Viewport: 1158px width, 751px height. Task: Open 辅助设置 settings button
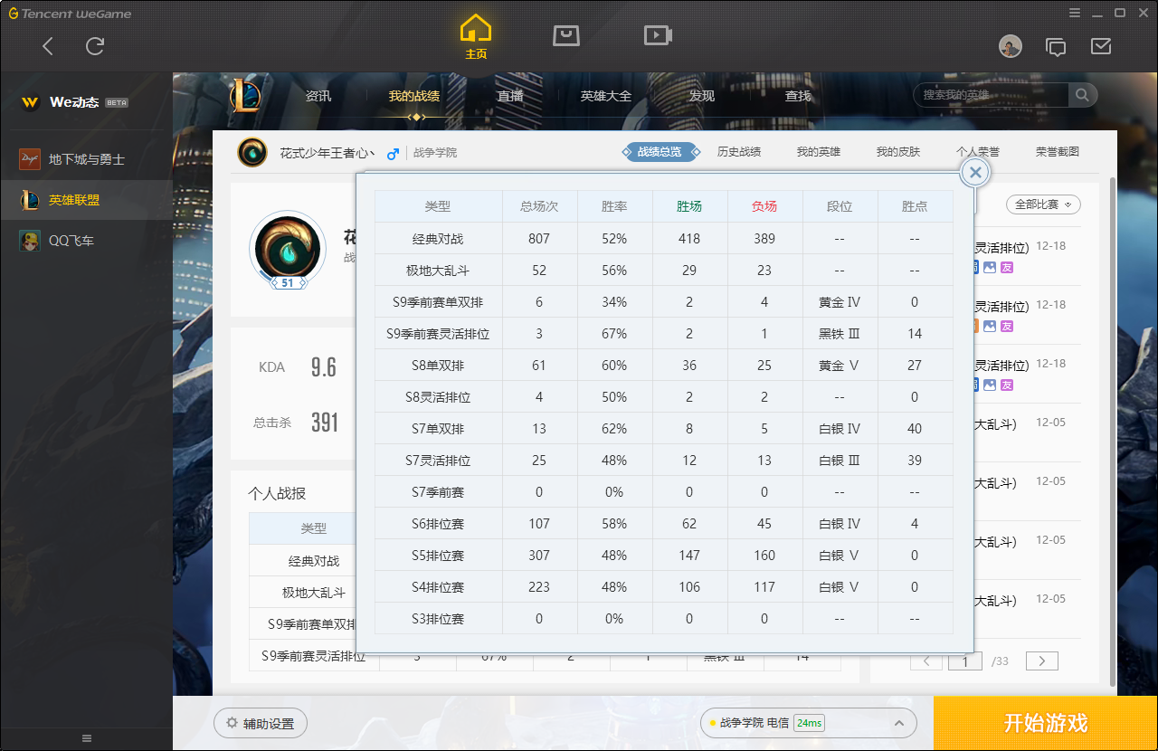point(261,723)
